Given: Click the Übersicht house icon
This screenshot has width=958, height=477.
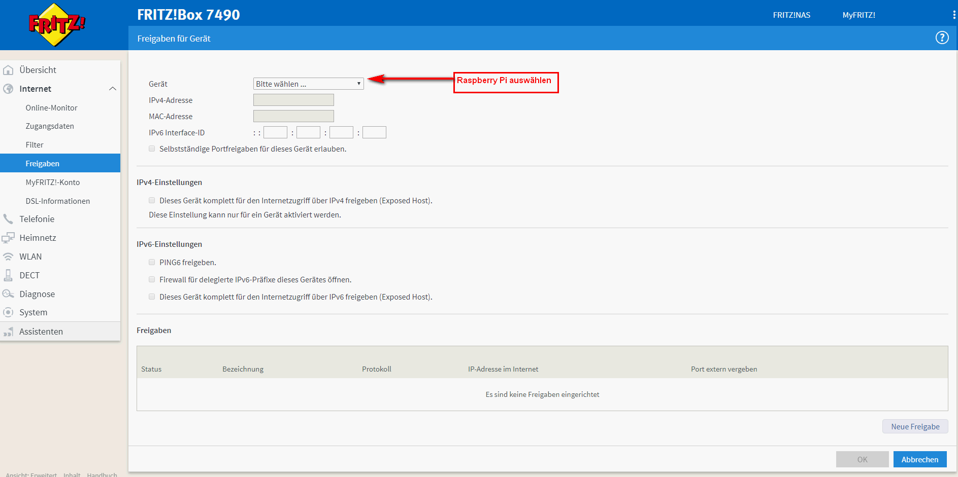Looking at the screenshot, I should click(x=9, y=70).
